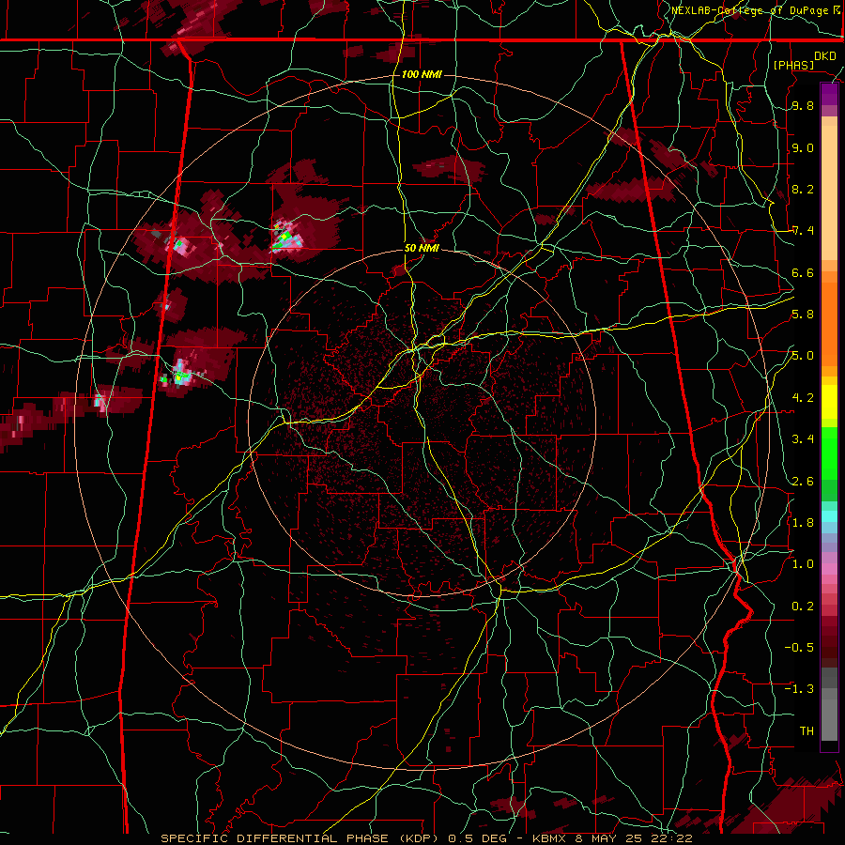The width and height of the screenshot is (845, 845).
Task: Pick the yellow segment of the color bar
Action: point(829,402)
